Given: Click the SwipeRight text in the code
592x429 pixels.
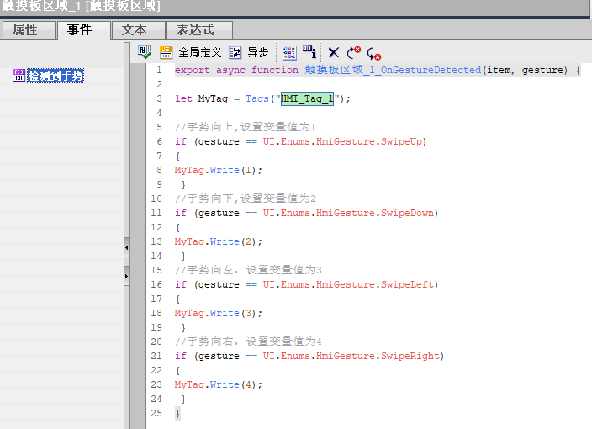Looking at the screenshot, I should 412,356.
